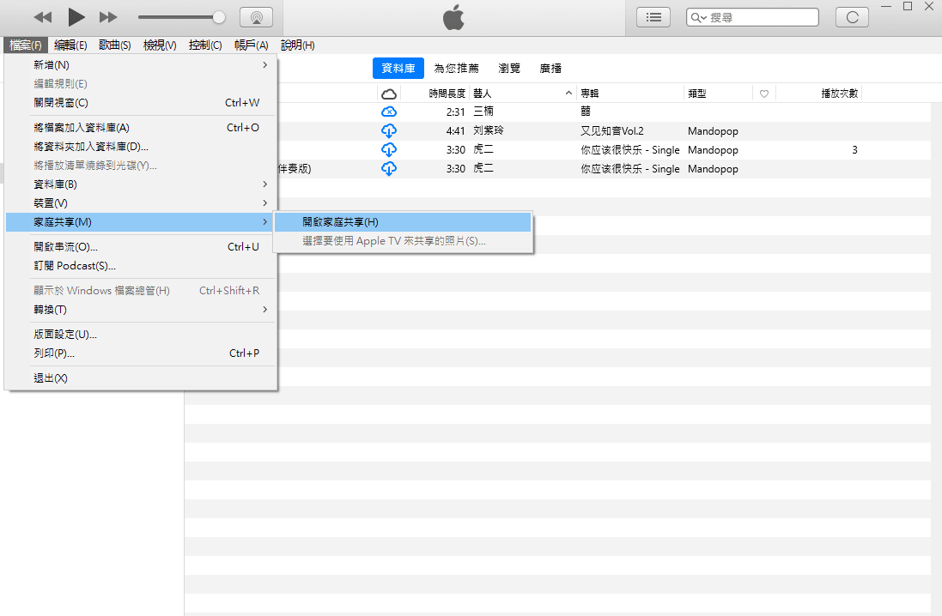The width and height of the screenshot is (942, 616).
Task: Click the fast forward next track button
Action: click(x=108, y=17)
